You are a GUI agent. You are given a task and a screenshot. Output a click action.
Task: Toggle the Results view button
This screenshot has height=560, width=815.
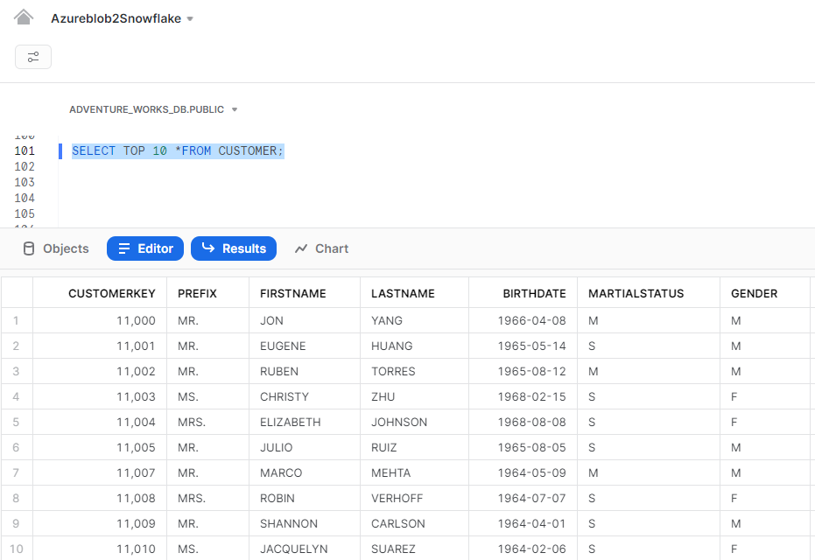click(x=234, y=248)
